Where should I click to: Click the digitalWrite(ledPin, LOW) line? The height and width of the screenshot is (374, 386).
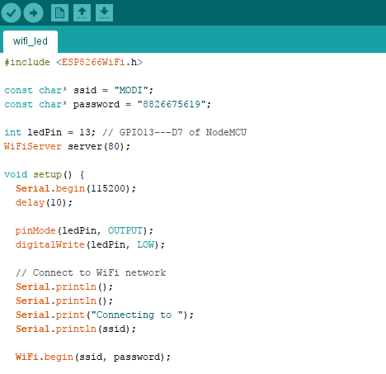[90, 244]
